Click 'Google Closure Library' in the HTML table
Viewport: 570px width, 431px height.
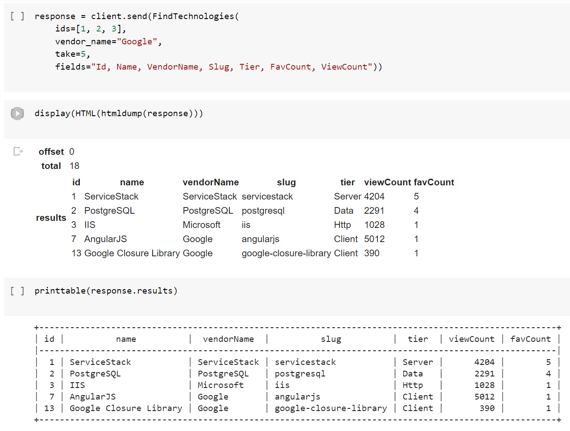point(132,253)
